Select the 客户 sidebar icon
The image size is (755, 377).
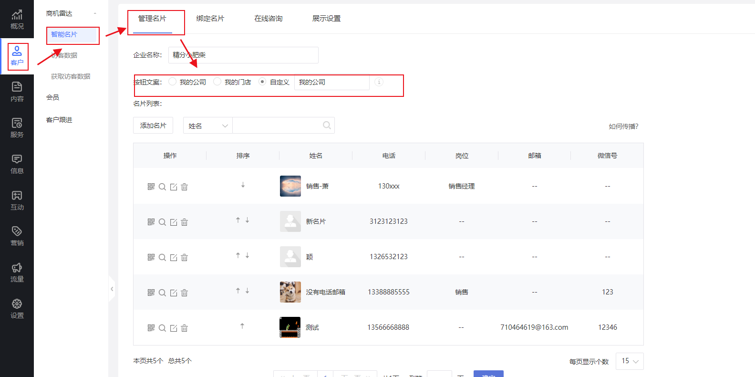[x=17, y=56]
